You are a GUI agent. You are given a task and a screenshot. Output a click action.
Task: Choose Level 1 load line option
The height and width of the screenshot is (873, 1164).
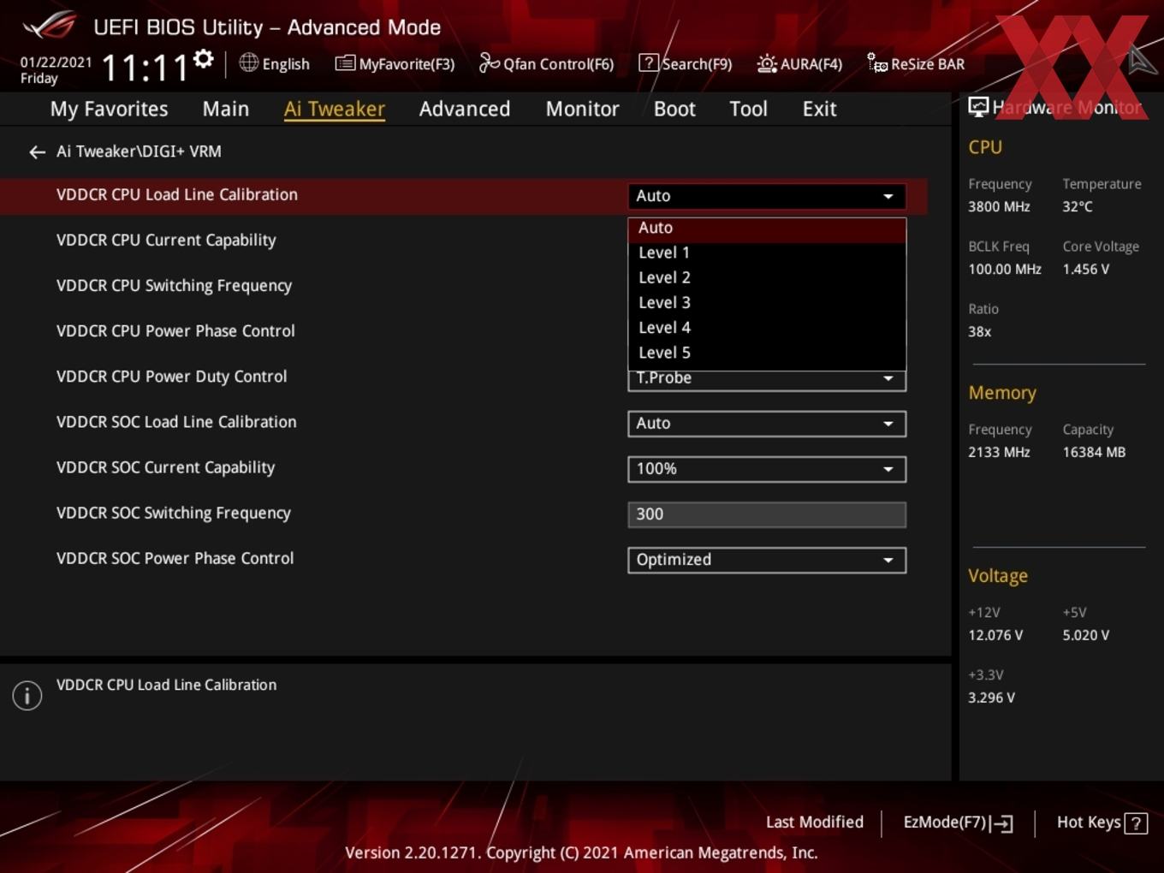[x=767, y=253]
